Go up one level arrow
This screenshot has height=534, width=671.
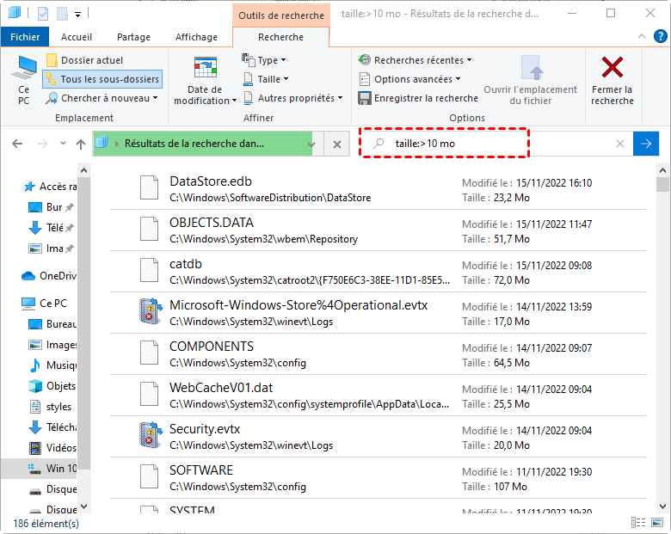(x=81, y=144)
